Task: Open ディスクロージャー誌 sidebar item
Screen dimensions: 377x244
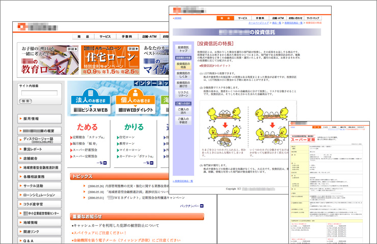Action: pos(39,140)
